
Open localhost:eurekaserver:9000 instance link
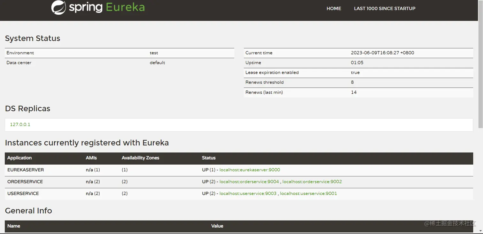250,170
